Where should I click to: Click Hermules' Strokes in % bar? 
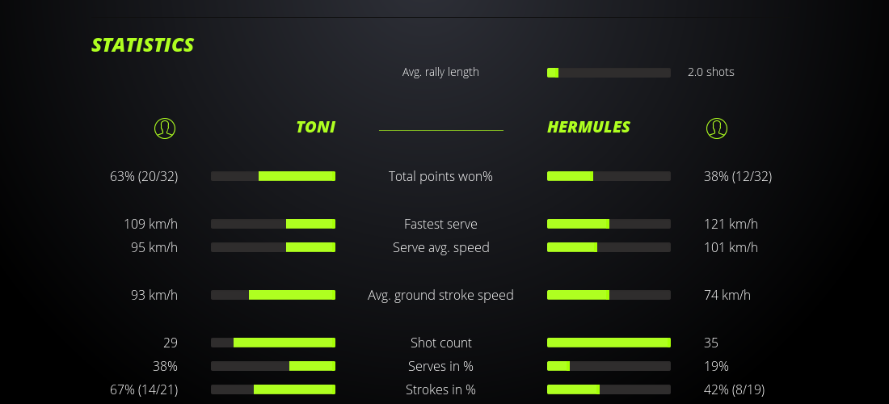pyautogui.click(x=609, y=389)
